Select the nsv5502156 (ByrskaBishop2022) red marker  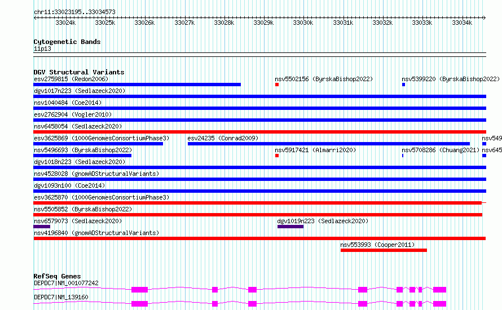[277, 85]
